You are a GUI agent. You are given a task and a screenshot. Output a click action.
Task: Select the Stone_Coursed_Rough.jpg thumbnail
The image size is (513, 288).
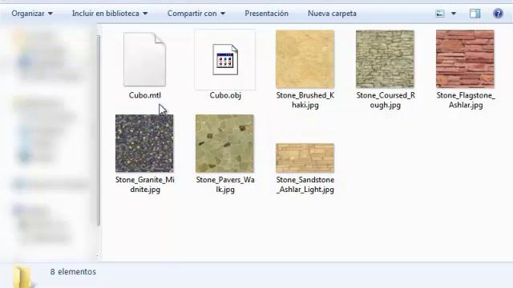point(385,59)
